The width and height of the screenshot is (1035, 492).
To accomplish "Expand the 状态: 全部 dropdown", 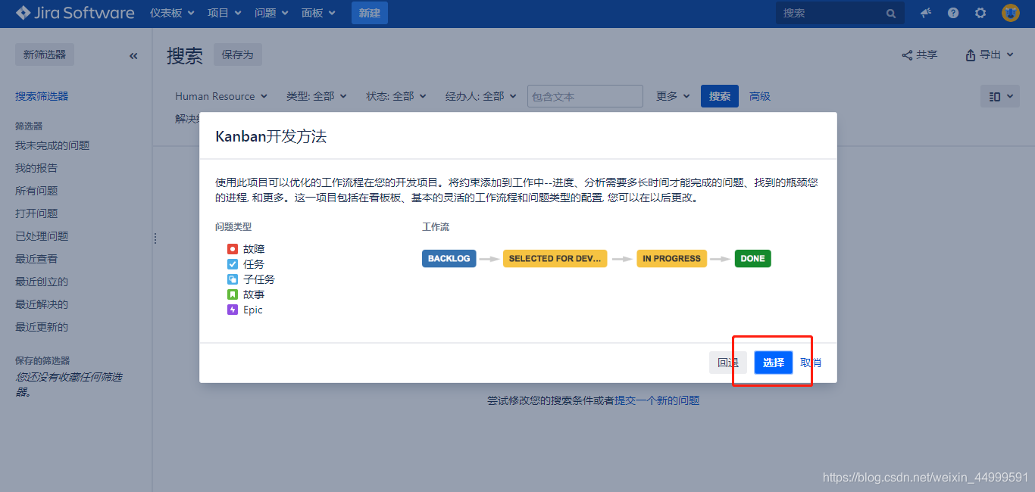I will pos(396,96).
